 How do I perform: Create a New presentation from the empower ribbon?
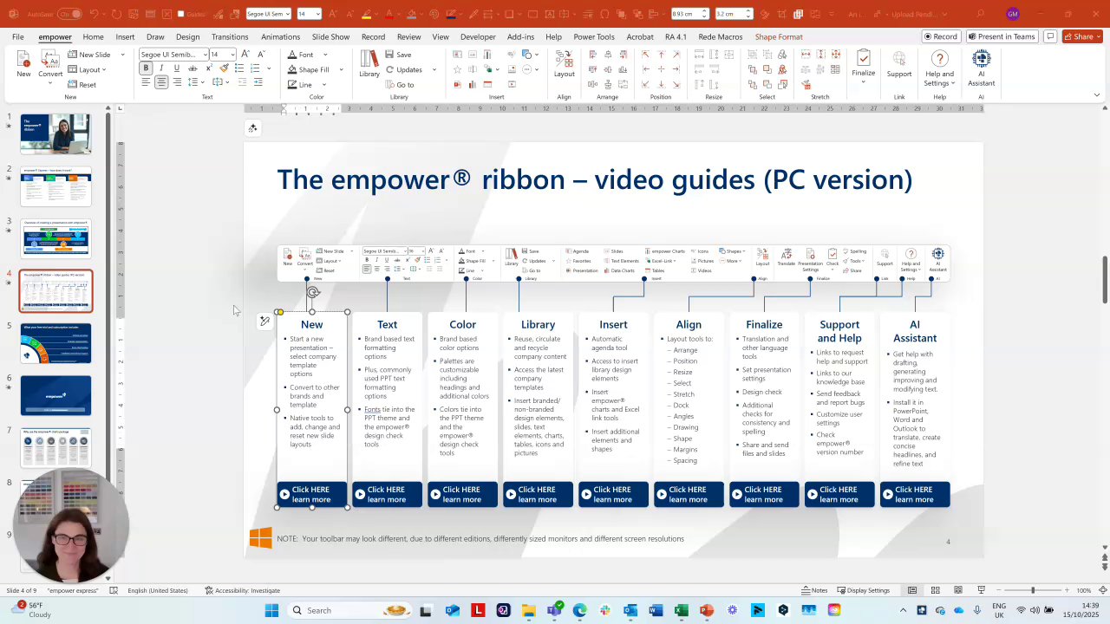click(23, 65)
